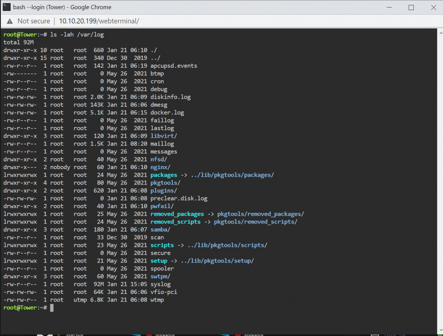The image size is (443, 336).
Task: Click the target path ../lib/pkgtools/setup/
Action: 217,261
